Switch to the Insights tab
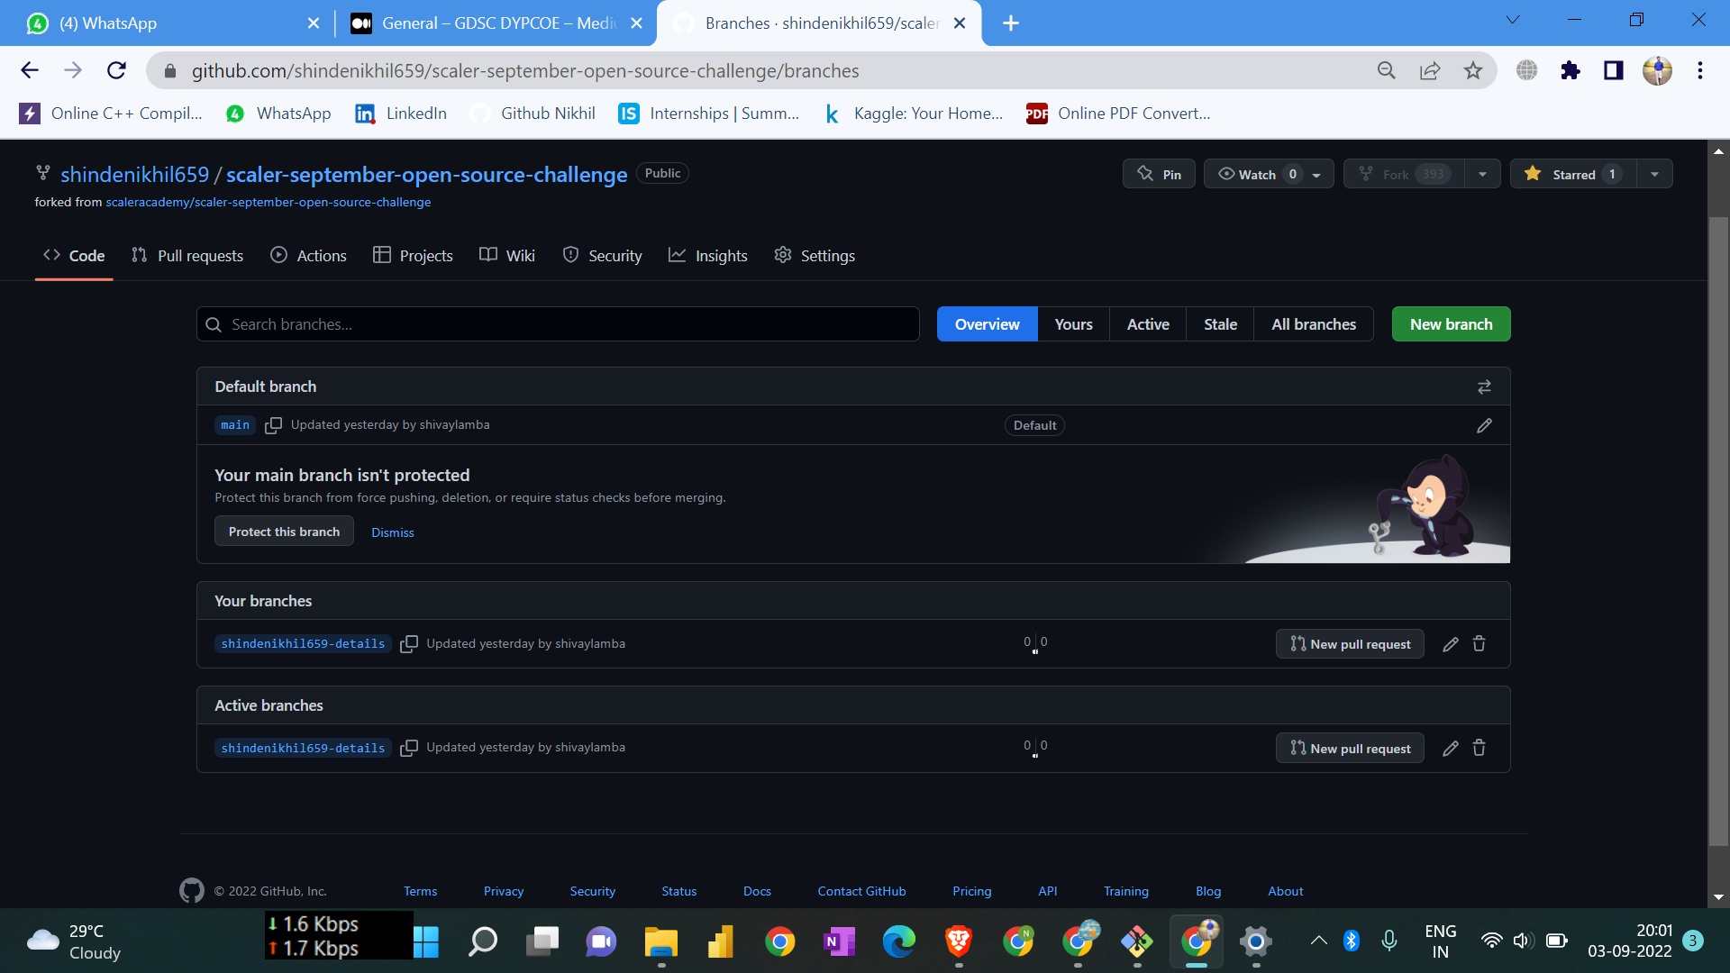This screenshot has width=1730, height=973. pyautogui.click(x=709, y=255)
